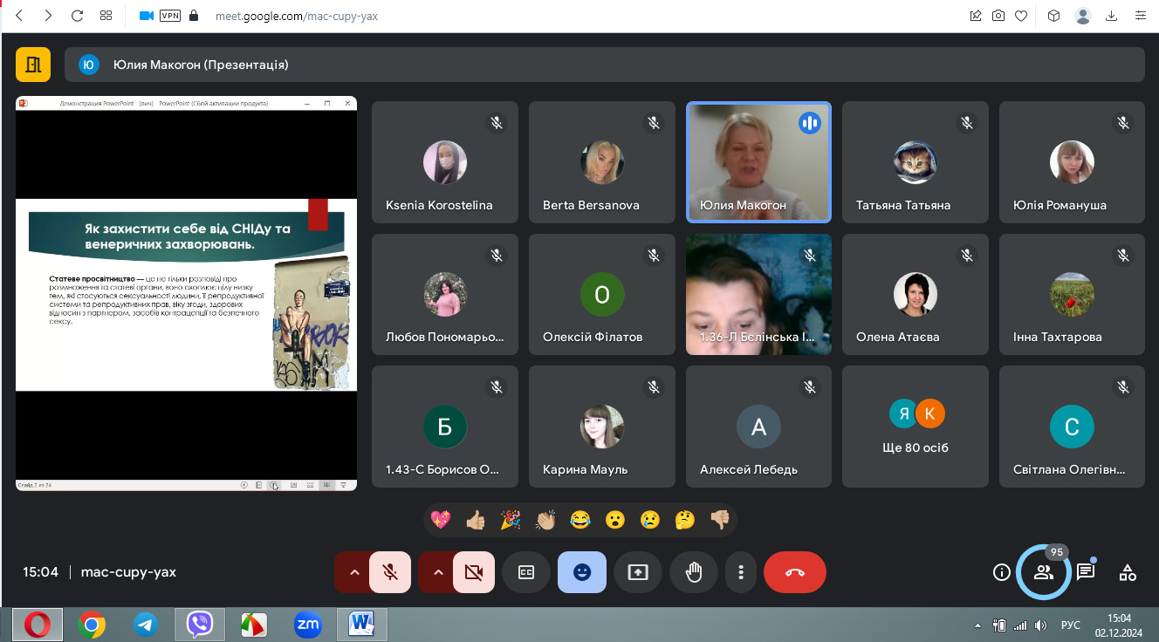The width and height of the screenshot is (1159, 642).
Task: Toggle the microphone mute button
Action: coord(390,572)
